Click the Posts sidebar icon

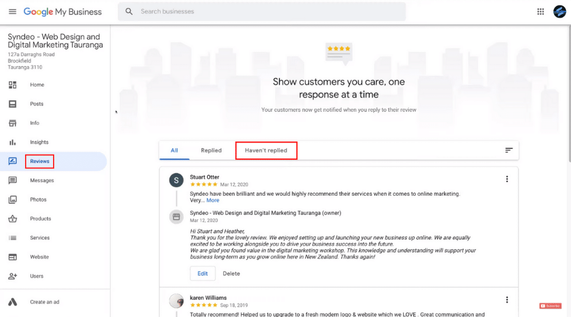point(13,104)
